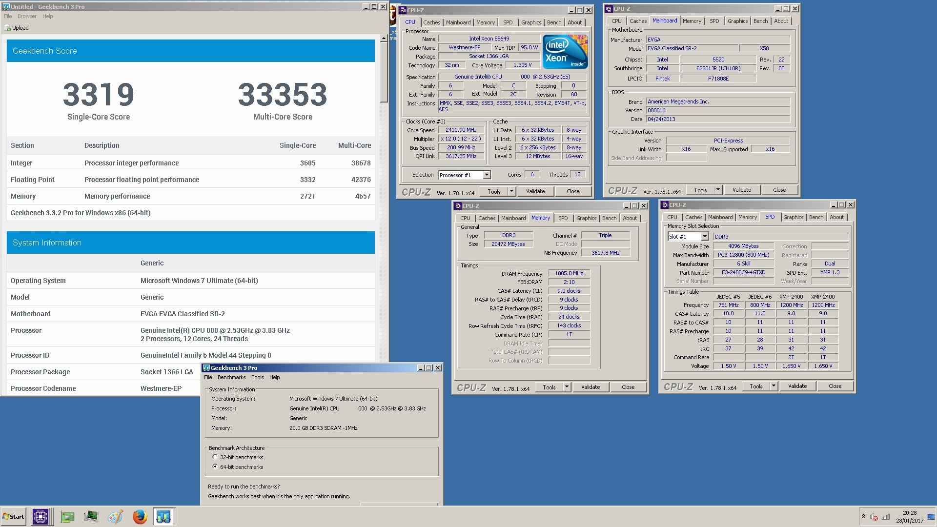
Task: Open the network signal tray icon
Action: [x=886, y=517]
